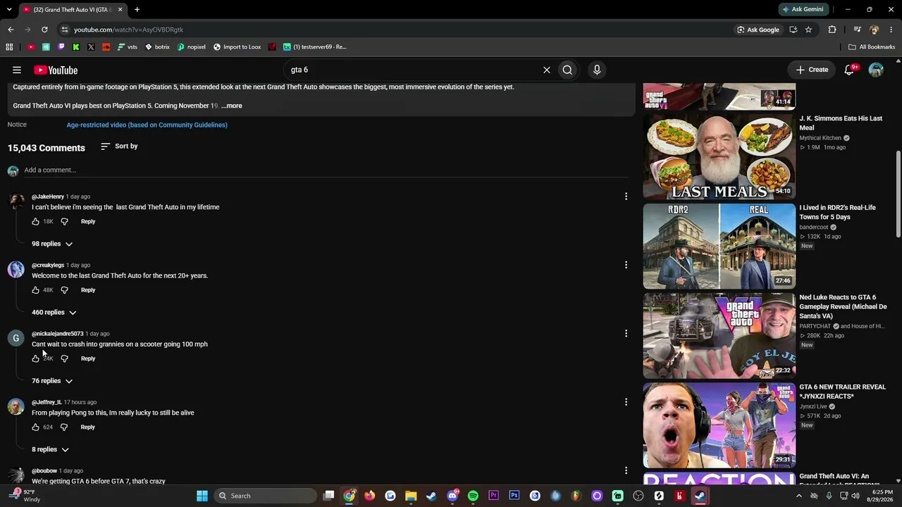Like the @creakylegs comment
This screenshot has width=902, height=507.
[35, 290]
